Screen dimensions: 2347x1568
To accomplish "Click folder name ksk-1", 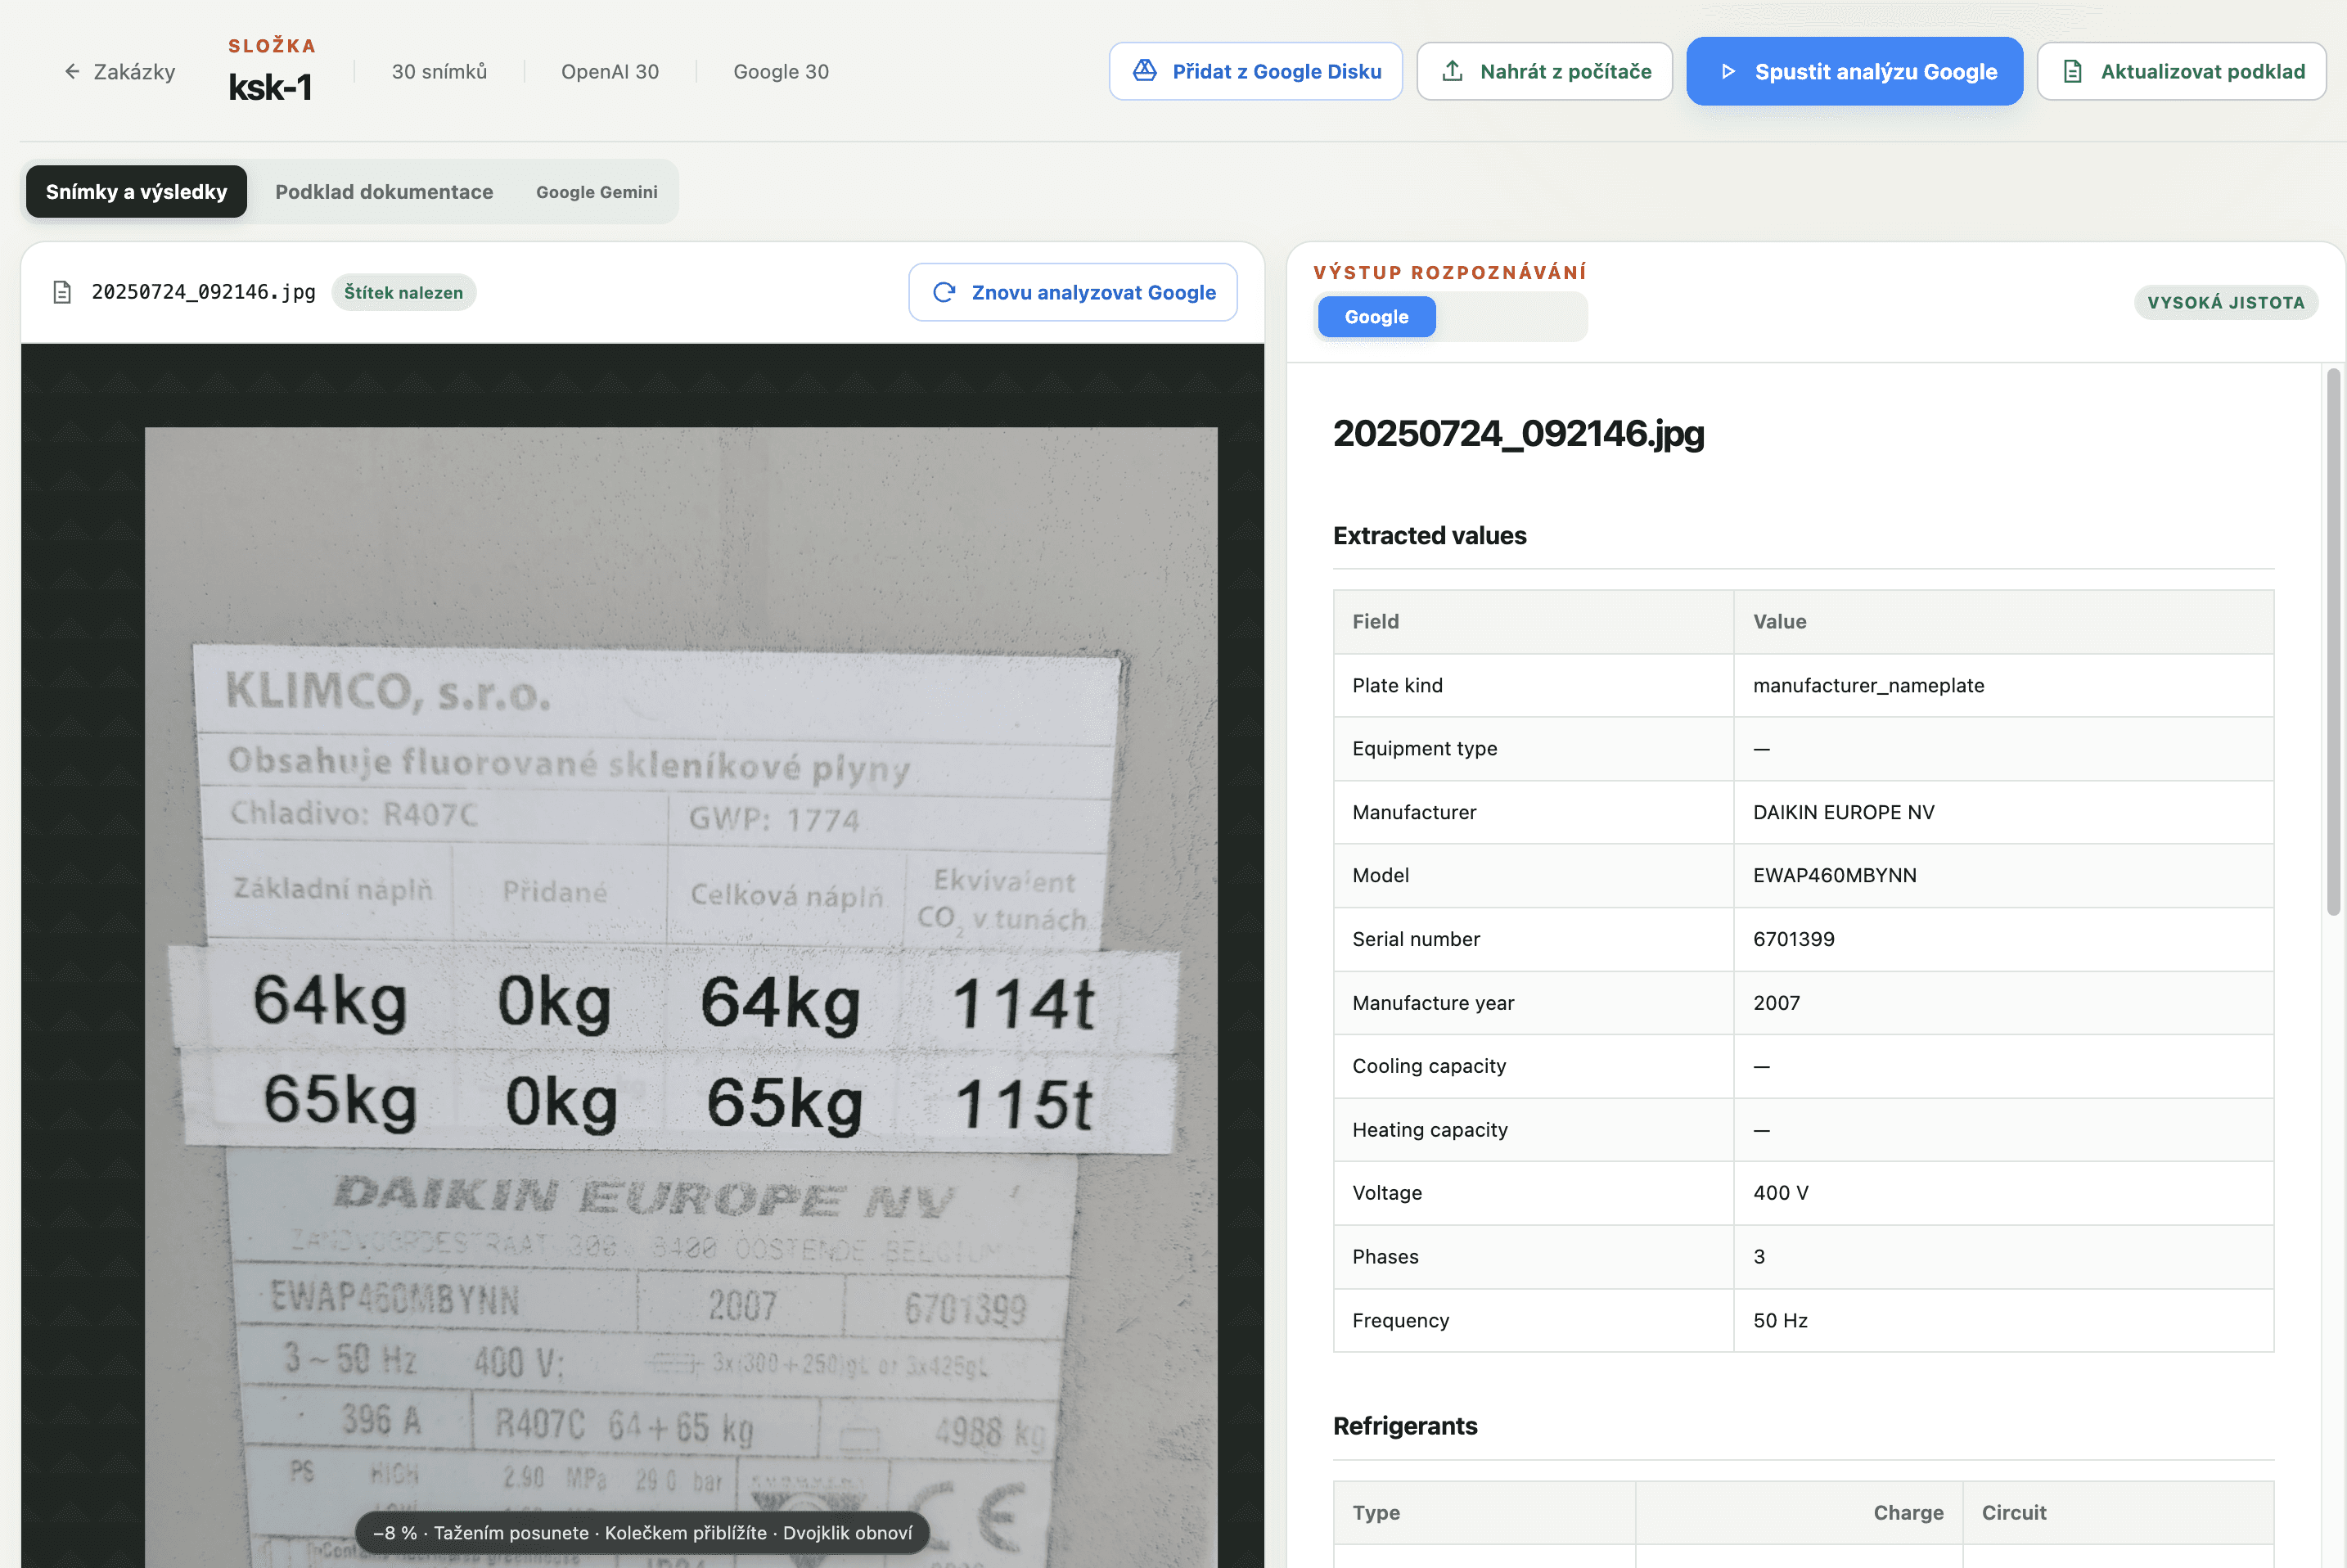I will [270, 87].
